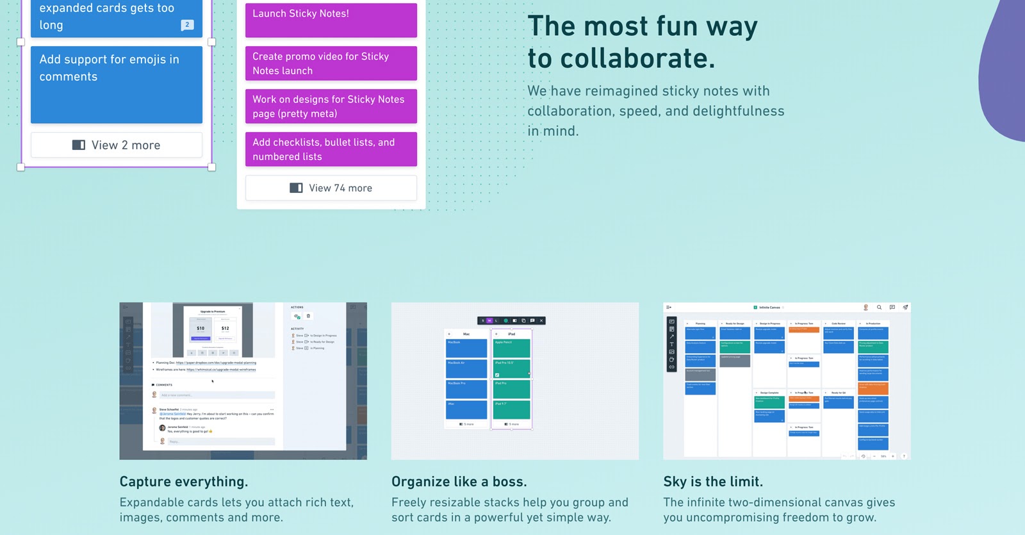Select the cup icon in canvas toolbar
The width and height of the screenshot is (1025, 535).
[x=671, y=359]
